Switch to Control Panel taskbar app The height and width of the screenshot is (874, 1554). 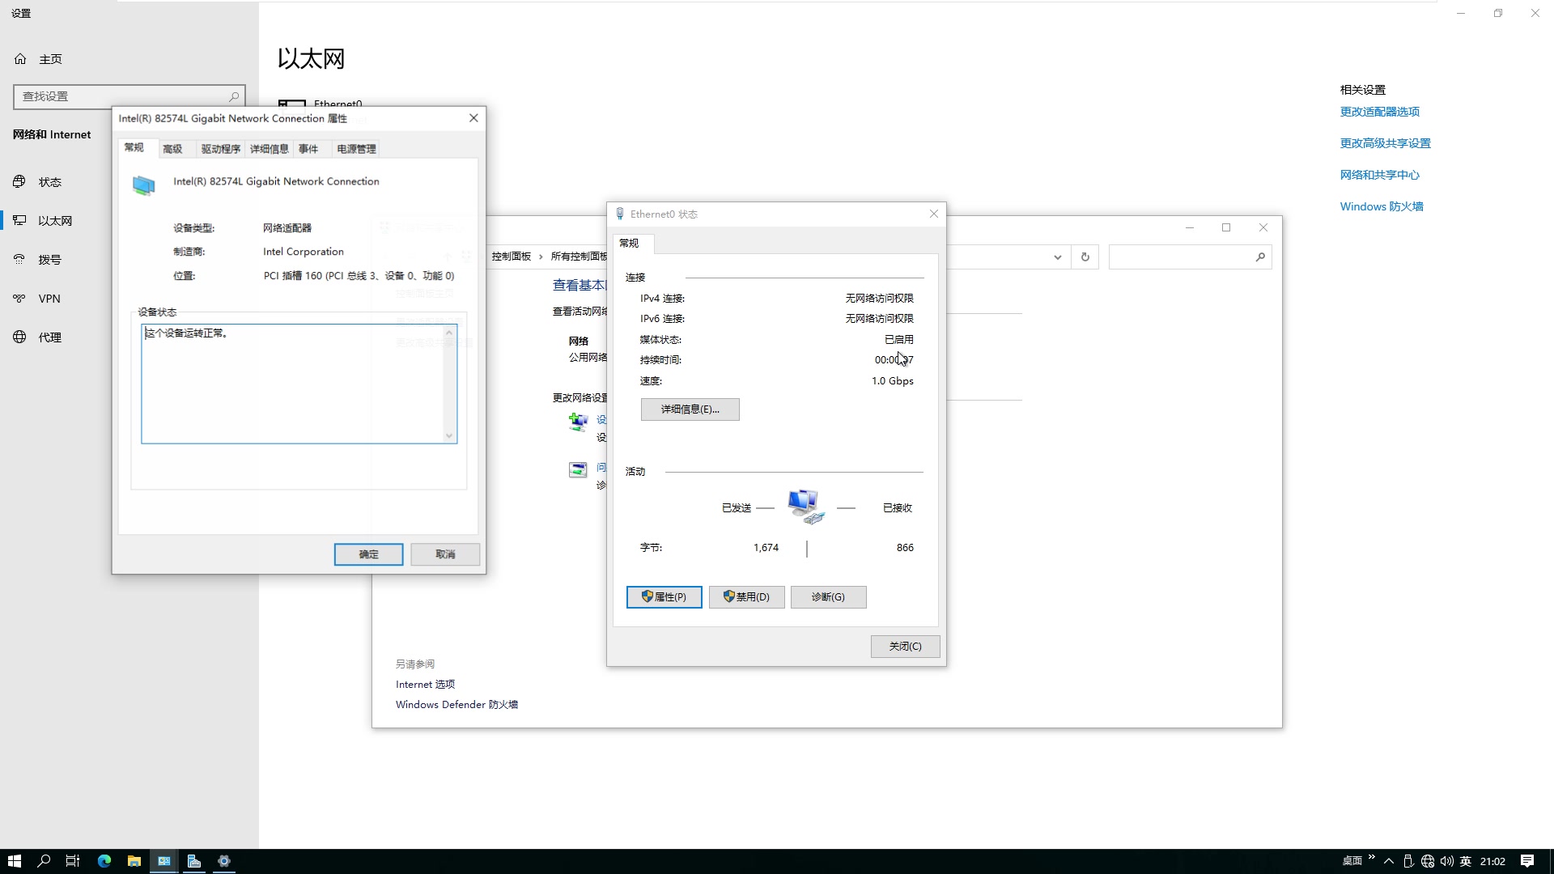(164, 861)
